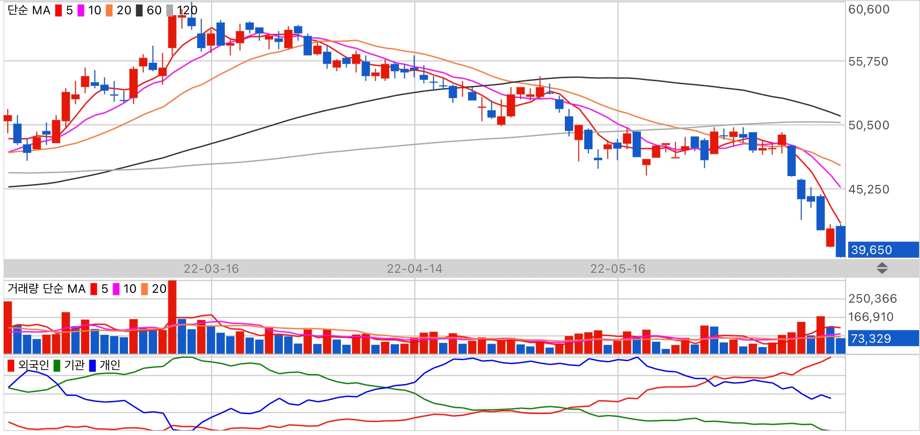Click the 45,250 price axis label
The image size is (920, 435).
point(869,189)
